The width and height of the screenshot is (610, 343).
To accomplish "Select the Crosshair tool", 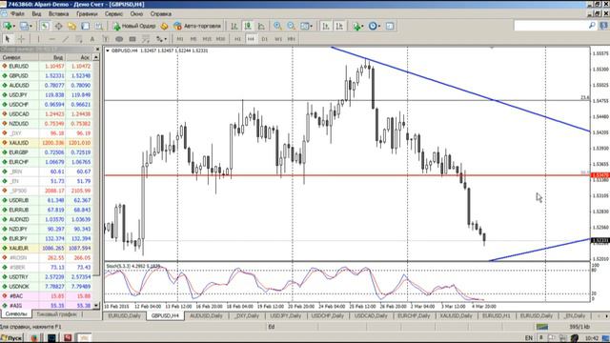I will tap(21, 39).
